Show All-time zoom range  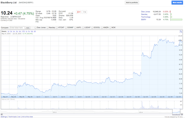[x=35, y=32]
